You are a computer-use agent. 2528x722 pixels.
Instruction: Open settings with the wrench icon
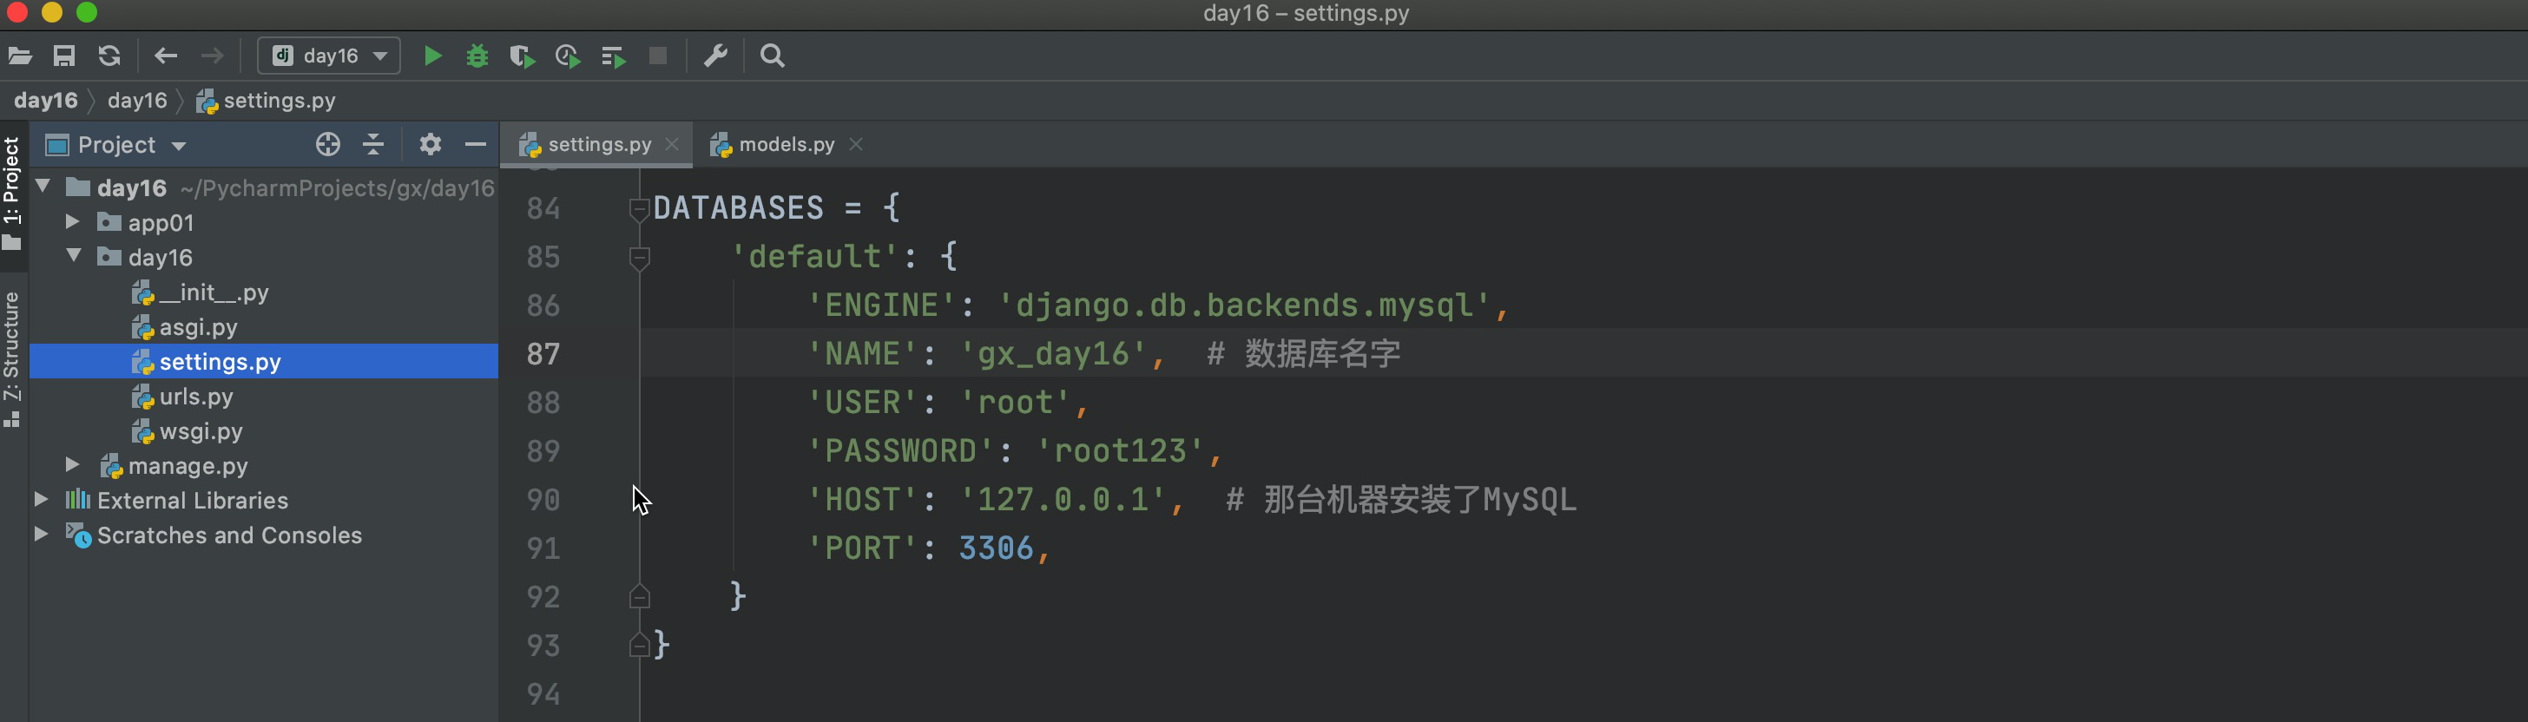tap(715, 56)
